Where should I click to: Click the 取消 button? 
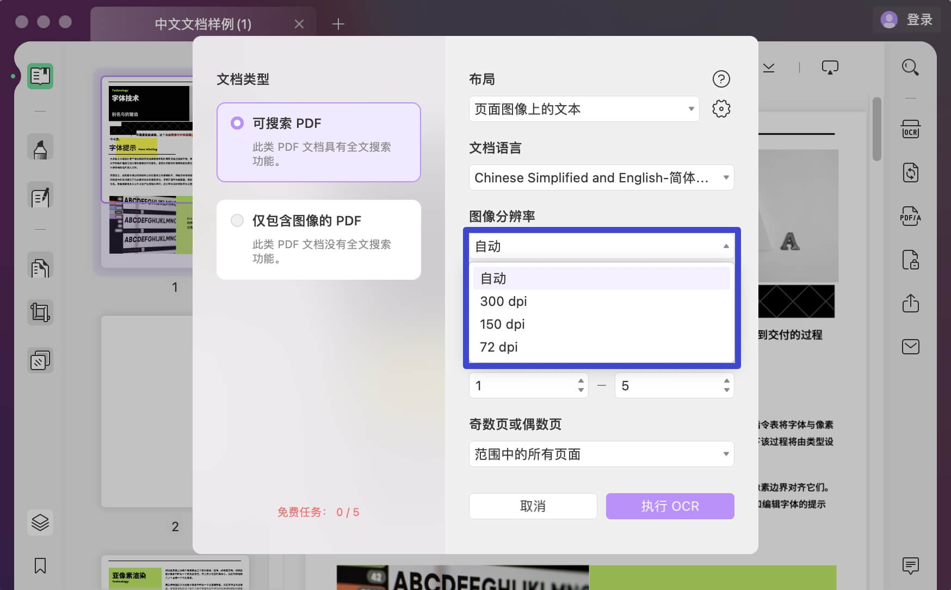pyautogui.click(x=533, y=506)
